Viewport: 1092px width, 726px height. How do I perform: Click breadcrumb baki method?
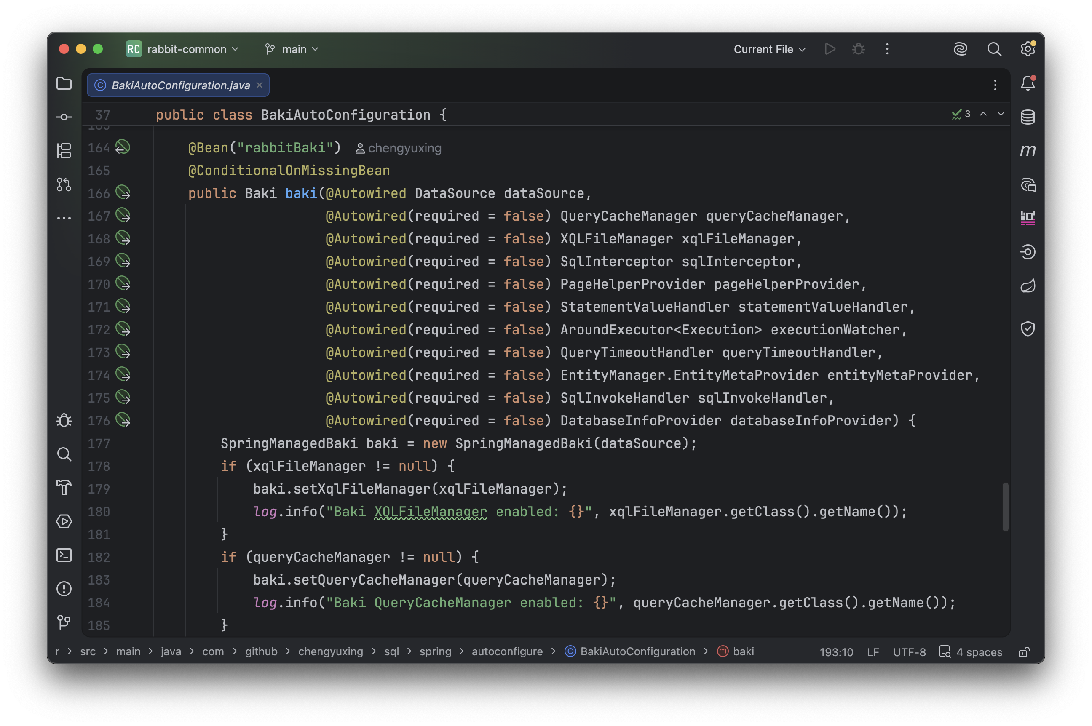(736, 651)
